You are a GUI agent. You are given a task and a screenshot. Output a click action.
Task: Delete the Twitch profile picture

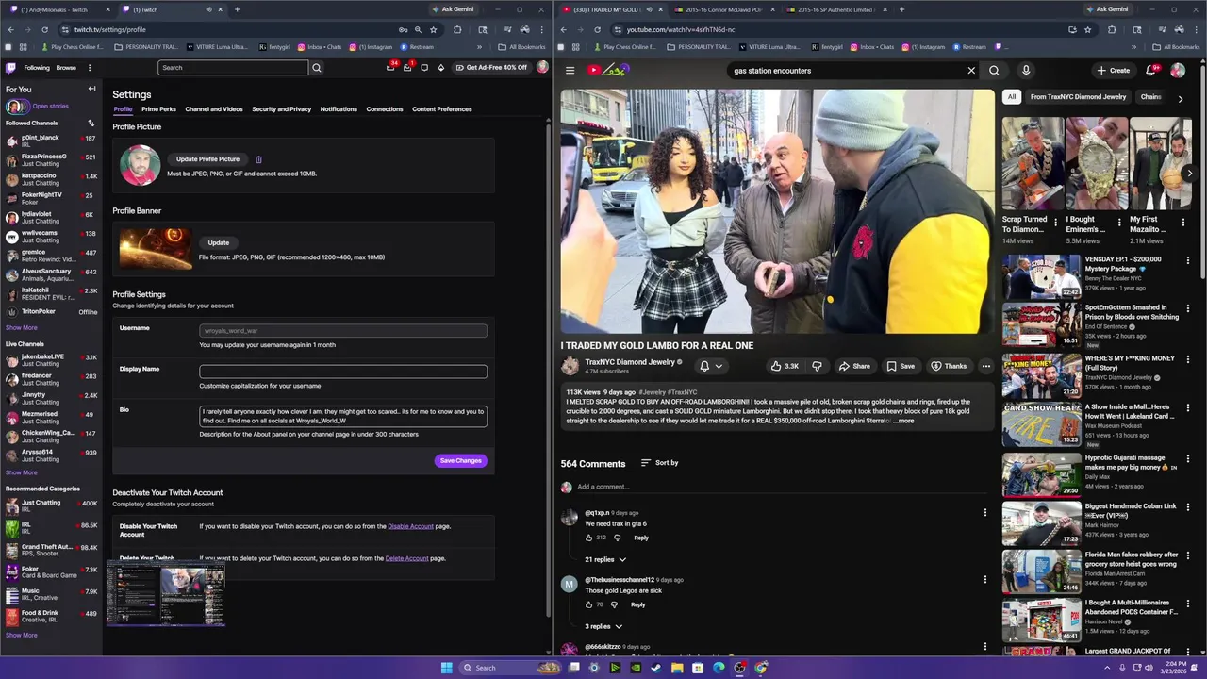point(258,159)
